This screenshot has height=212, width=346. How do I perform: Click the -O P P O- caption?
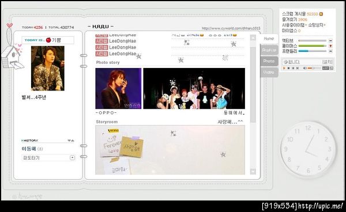click(x=106, y=112)
